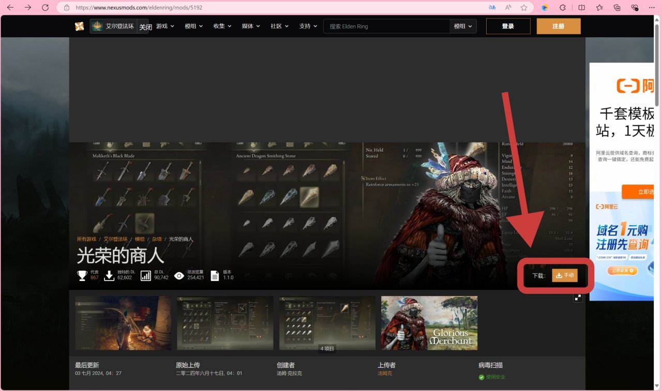662x391 pixels.
Task: Click the Nexus Mods logo
Action: [79, 26]
